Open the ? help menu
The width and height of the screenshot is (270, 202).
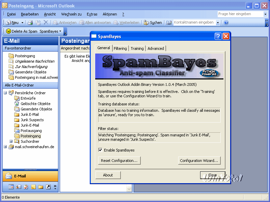[123, 14]
